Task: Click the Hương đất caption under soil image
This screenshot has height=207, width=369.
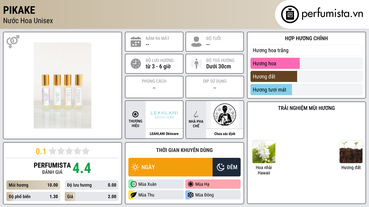Action: click(x=351, y=167)
